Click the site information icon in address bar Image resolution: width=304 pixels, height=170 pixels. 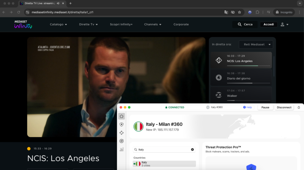28,12
